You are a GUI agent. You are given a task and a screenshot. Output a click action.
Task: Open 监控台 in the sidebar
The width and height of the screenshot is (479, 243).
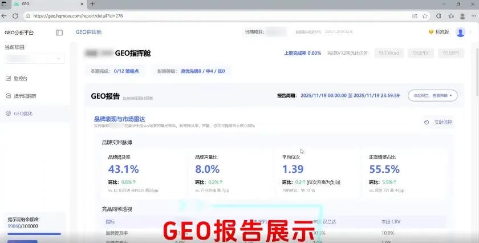21,78
